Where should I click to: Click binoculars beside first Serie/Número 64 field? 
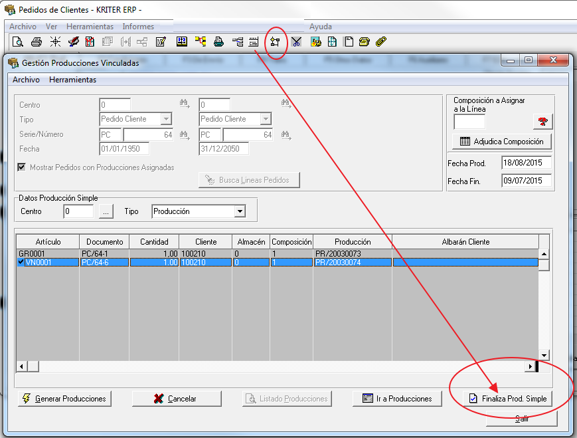coord(185,135)
